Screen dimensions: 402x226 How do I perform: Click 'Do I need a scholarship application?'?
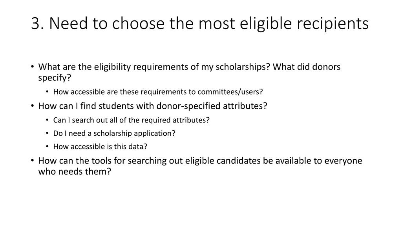coord(114,133)
